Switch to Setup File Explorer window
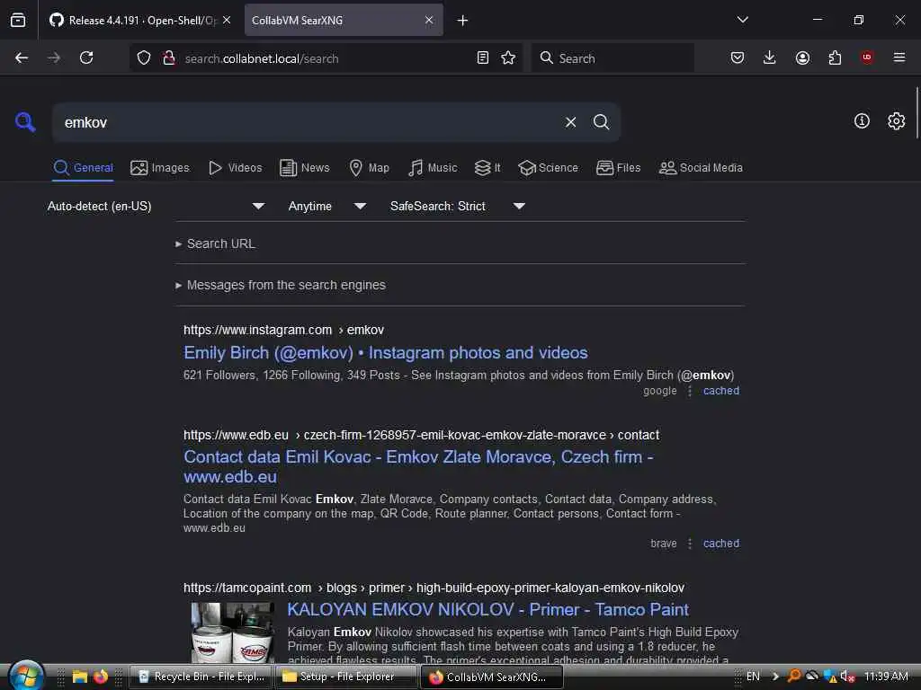921x690 pixels. [x=346, y=677]
